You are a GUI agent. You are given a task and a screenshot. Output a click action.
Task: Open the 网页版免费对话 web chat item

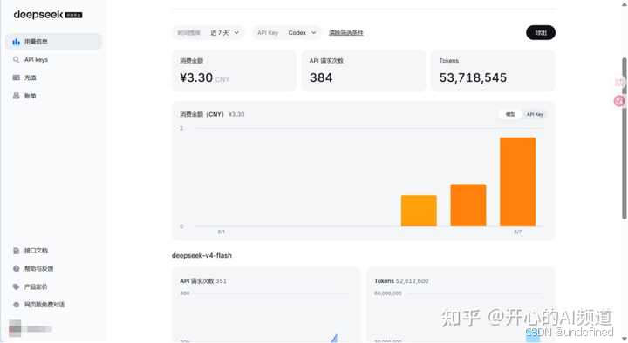click(x=54, y=305)
